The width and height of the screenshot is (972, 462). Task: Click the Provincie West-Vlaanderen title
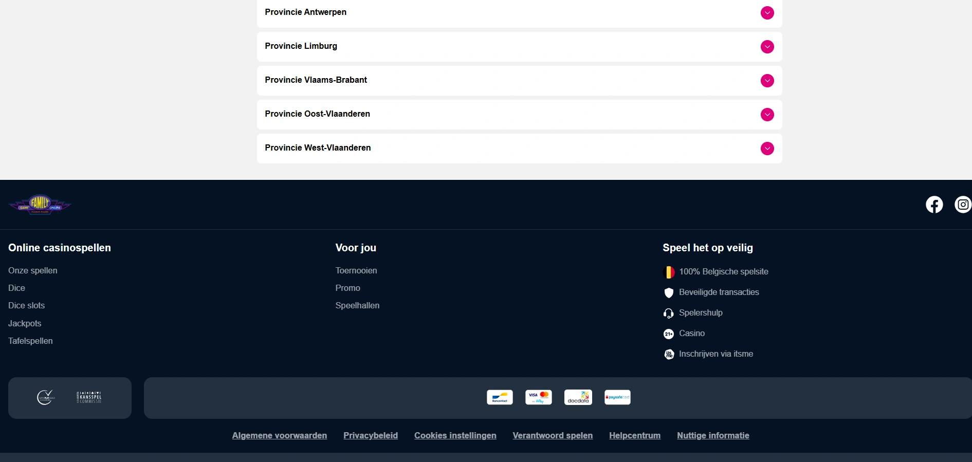coord(318,147)
